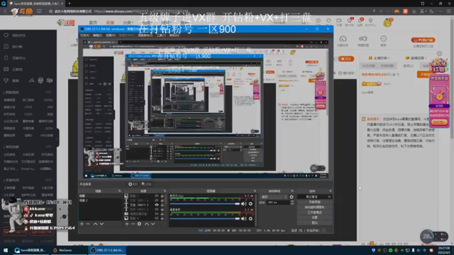This screenshot has height=255, width=454.
Task: Mute the microphone channel speaker icon
Action: (244, 204)
